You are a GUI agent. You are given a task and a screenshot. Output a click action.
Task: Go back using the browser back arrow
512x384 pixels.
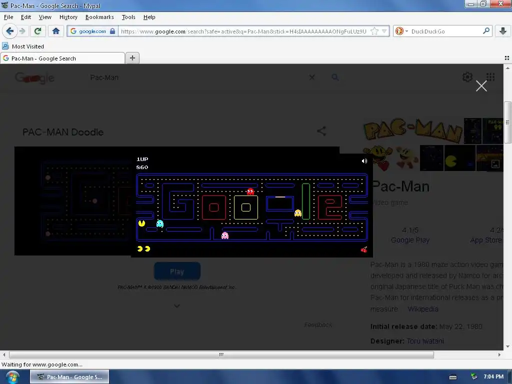[9, 31]
